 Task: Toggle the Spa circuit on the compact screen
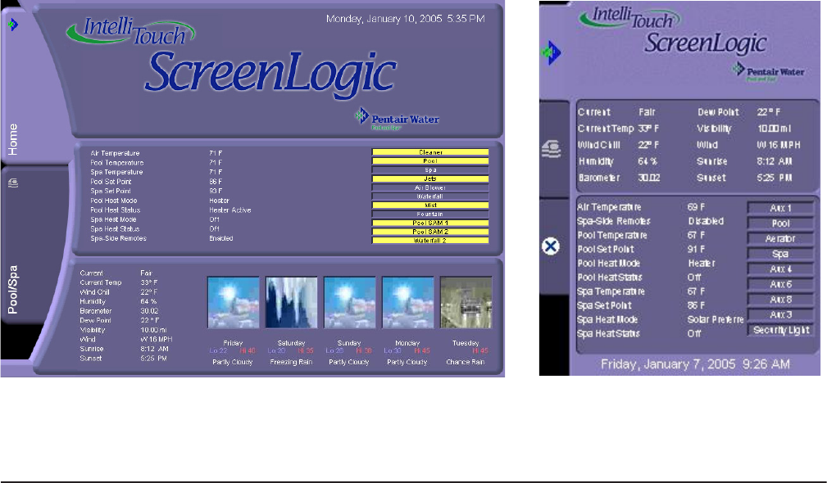point(780,254)
